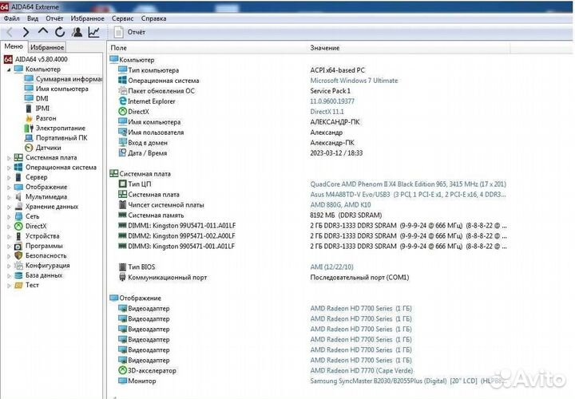Select Датчики sensors item in tree
Screen dimensions: 575x399
[x=48, y=148]
